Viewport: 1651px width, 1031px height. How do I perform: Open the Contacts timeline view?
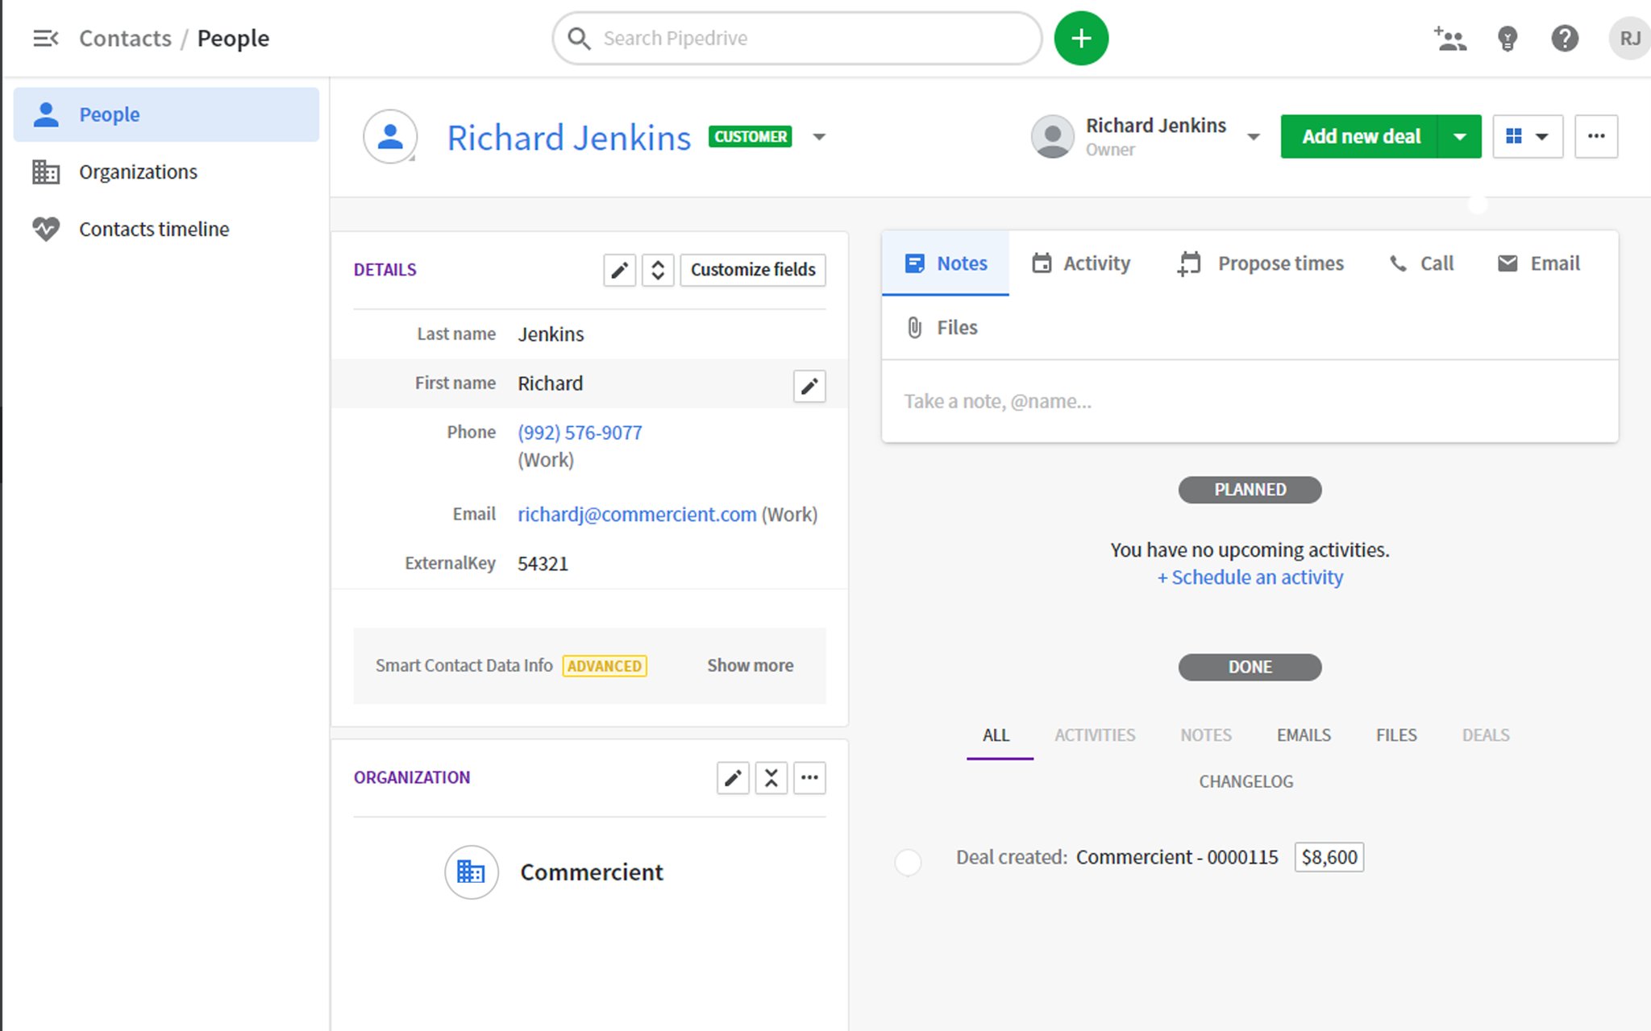coord(154,229)
